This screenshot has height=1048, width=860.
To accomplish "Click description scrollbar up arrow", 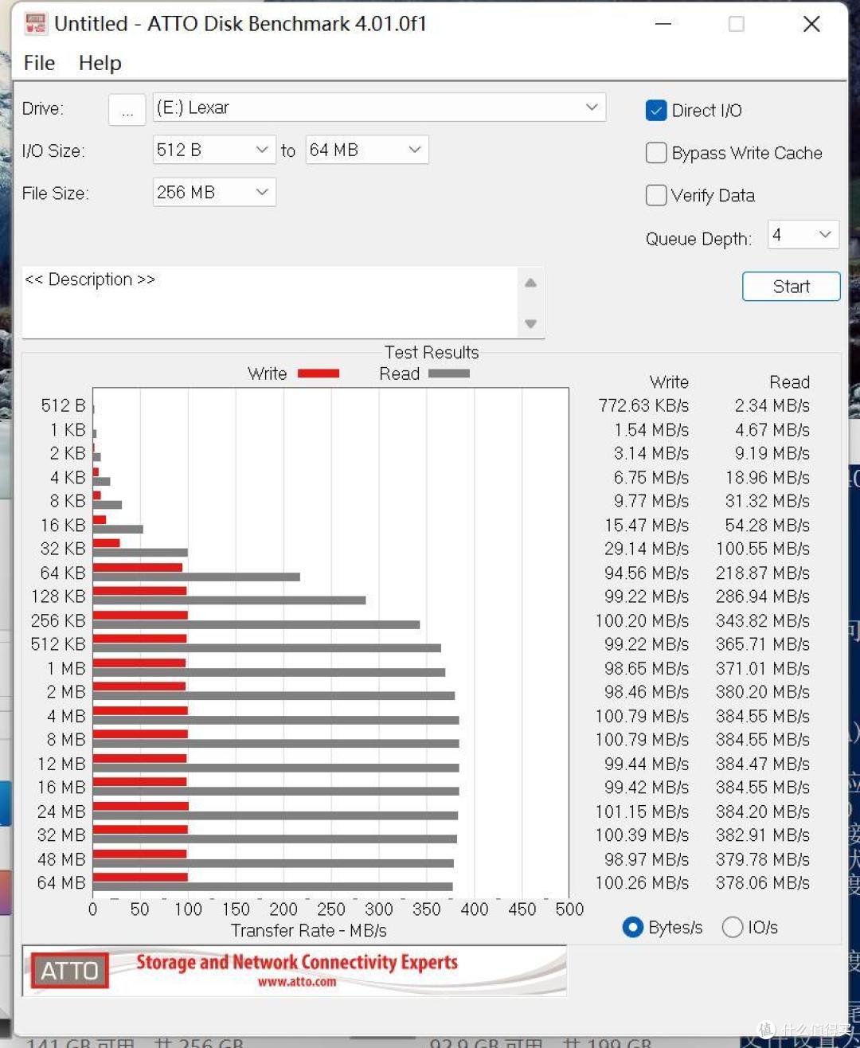I will pos(531,283).
